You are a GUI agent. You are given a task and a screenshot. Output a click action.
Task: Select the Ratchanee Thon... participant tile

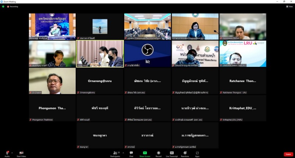click(x=242, y=81)
